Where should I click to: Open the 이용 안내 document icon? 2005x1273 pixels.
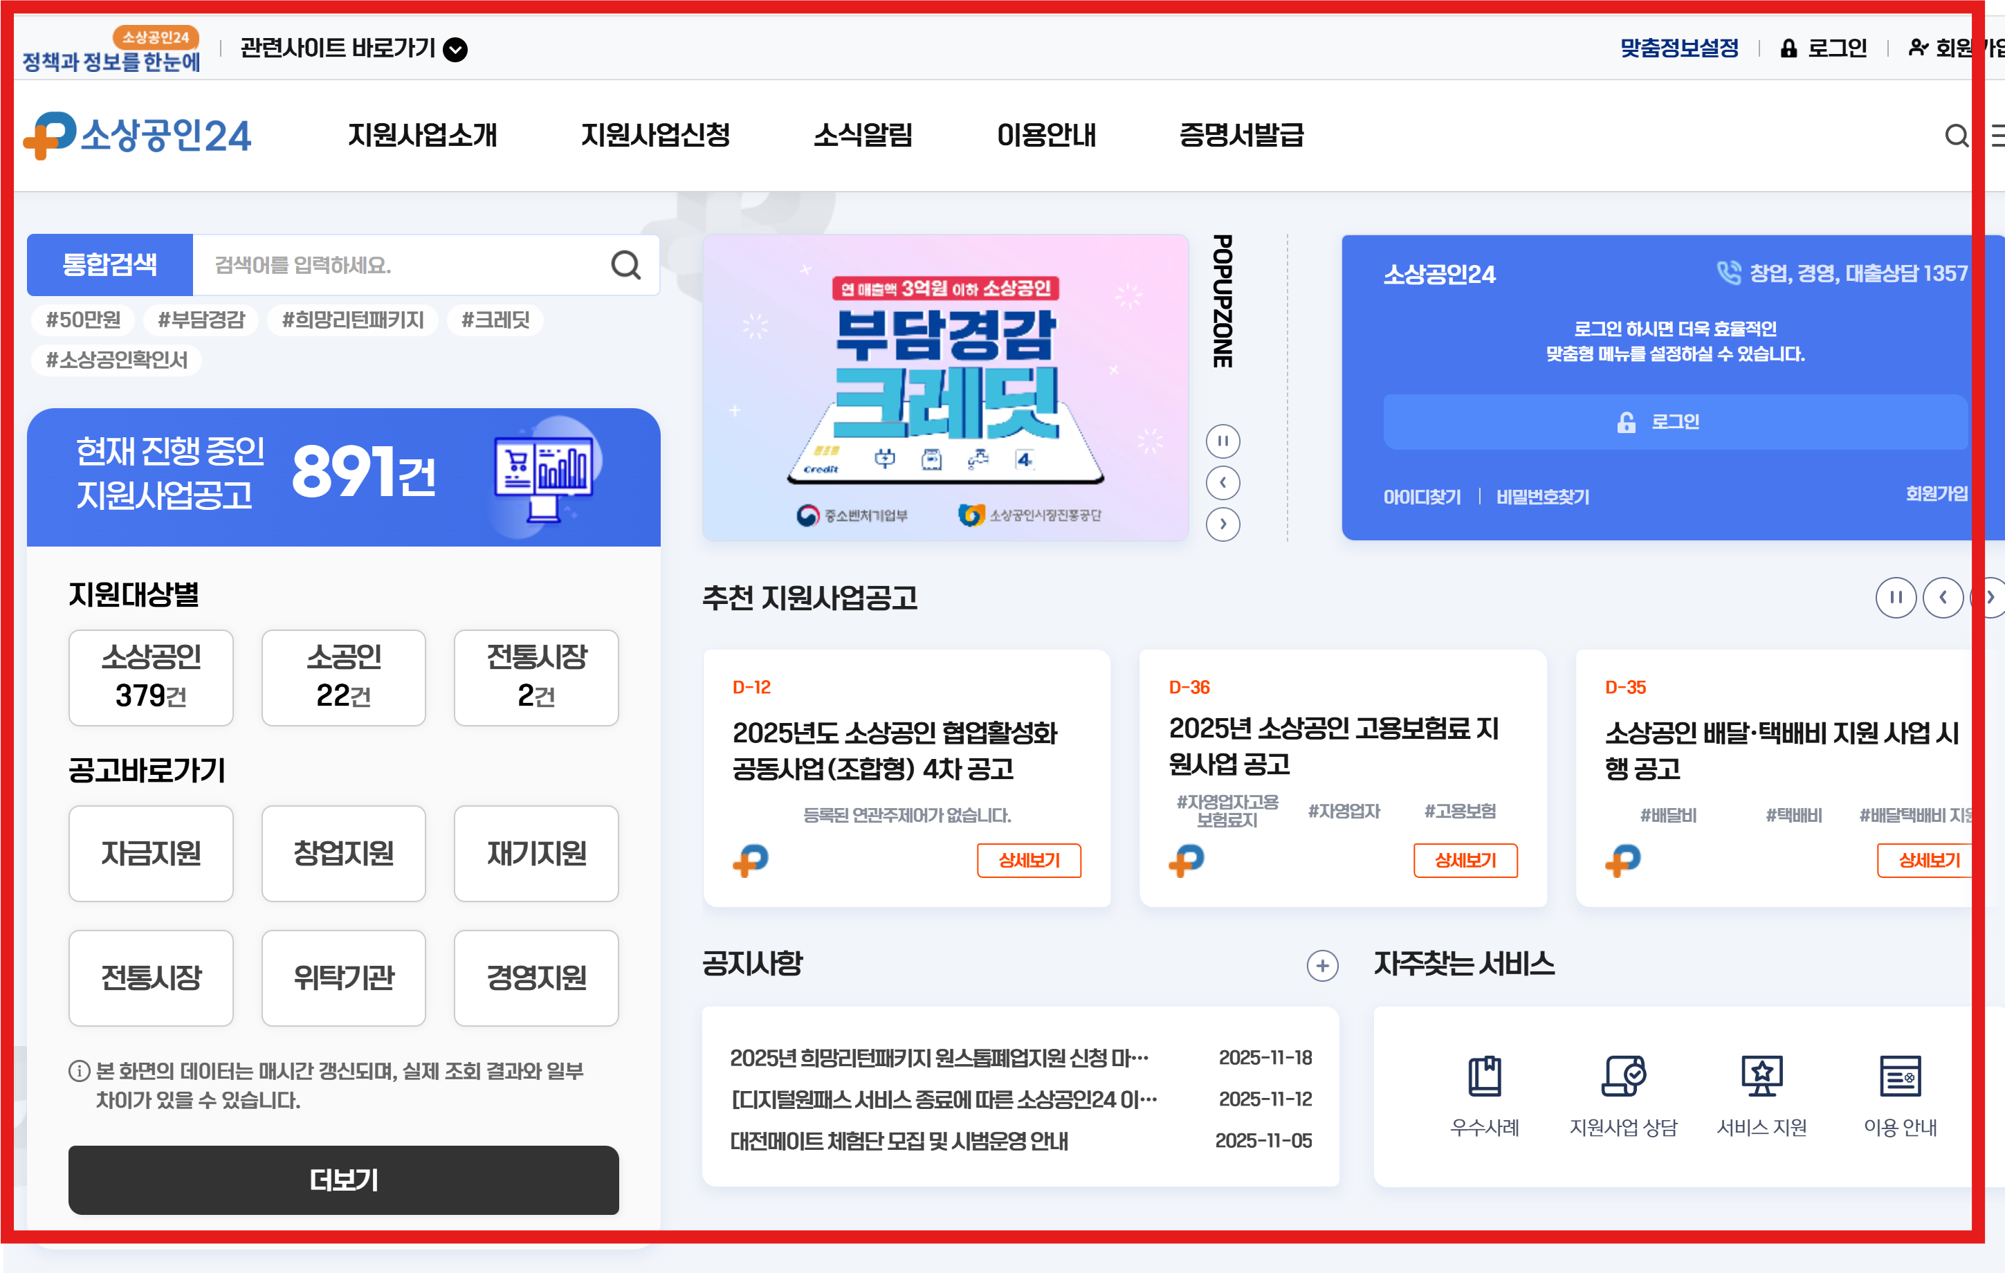pyautogui.click(x=1900, y=1076)
